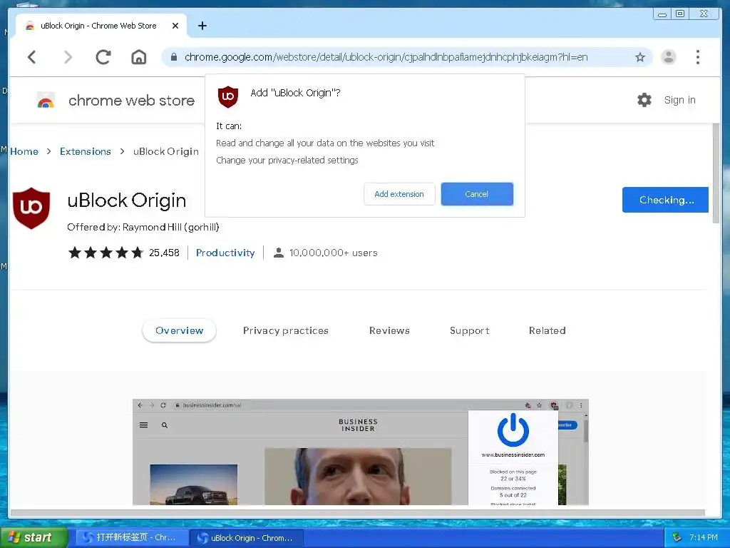Close the uBlock Origin browser tab

175,26
